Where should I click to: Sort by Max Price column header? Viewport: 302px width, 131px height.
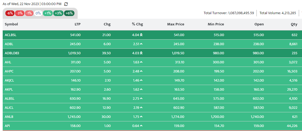[176, 24]
